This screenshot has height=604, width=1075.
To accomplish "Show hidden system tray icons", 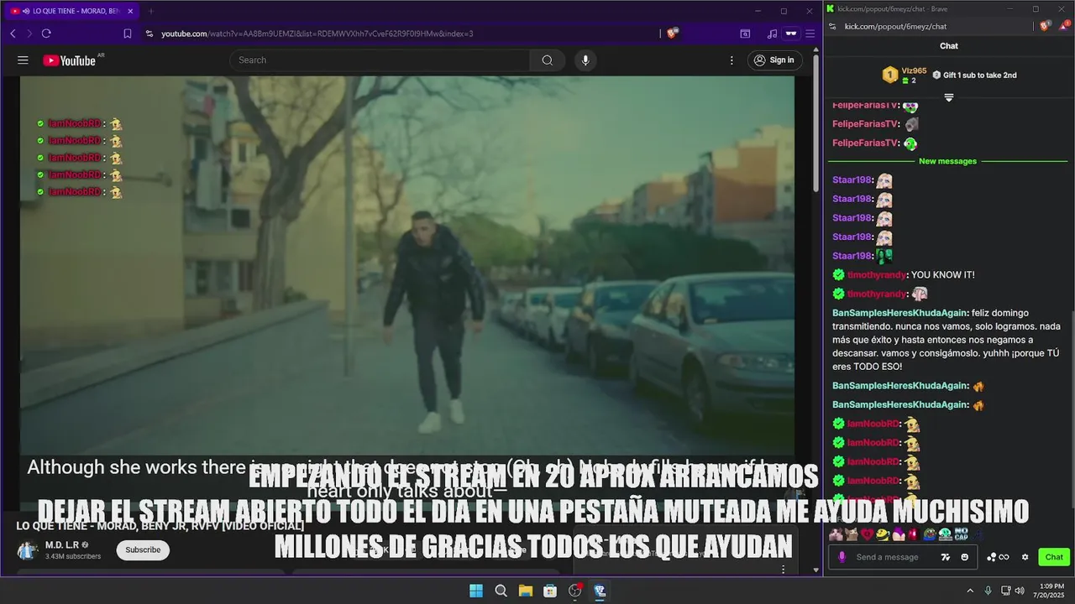I will 970,591.
